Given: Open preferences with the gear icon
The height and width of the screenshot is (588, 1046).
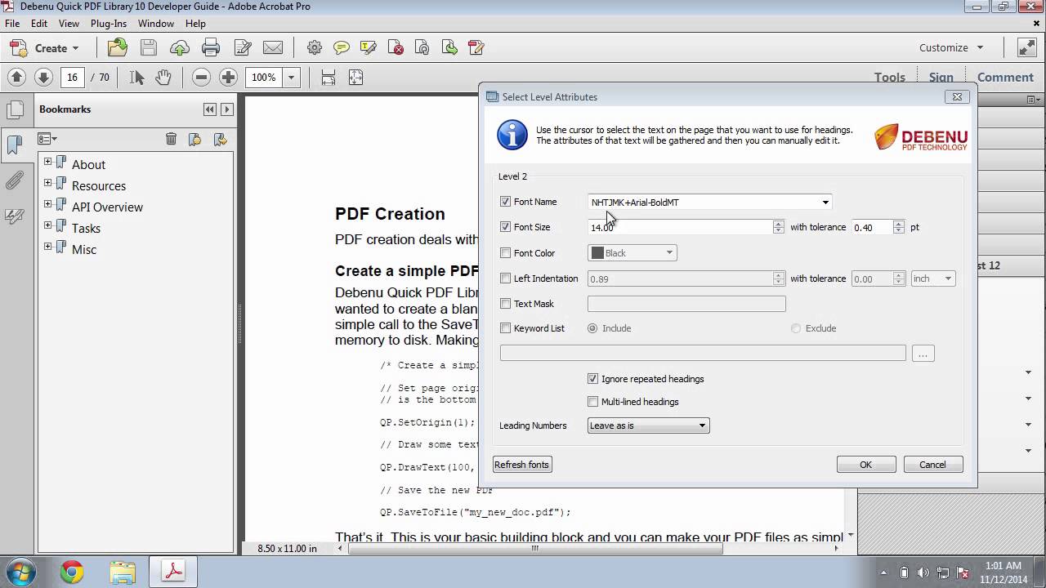Looking at the screenshot, I should point(315,47).
